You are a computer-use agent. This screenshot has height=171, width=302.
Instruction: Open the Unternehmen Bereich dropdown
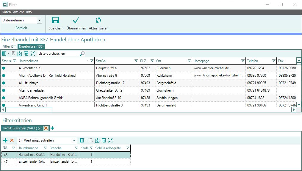pos(39,21)
